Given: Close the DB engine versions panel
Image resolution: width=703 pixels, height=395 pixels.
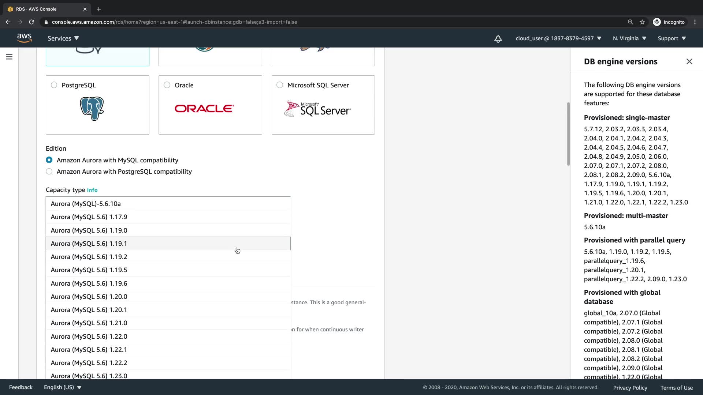Looking at the screenshot, I should (689, 61).
